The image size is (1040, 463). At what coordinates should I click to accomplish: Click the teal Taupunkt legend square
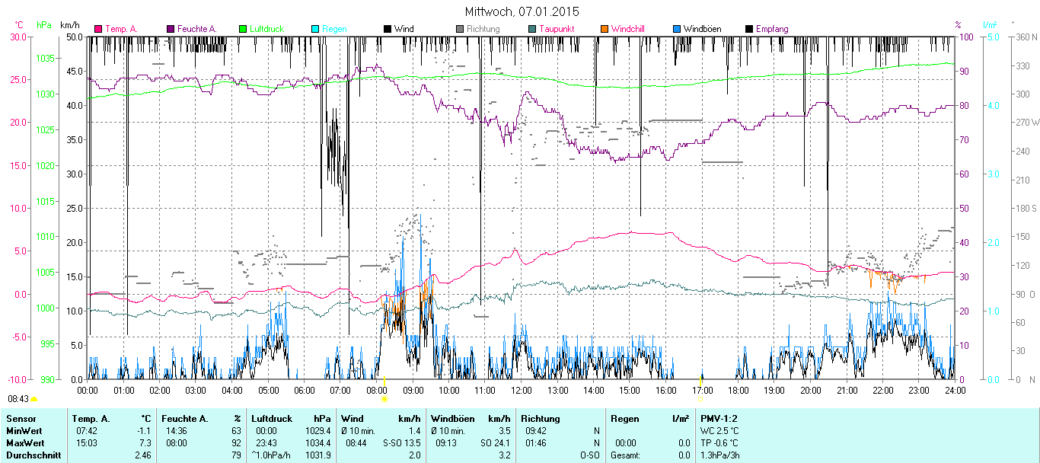coord(532,29)
